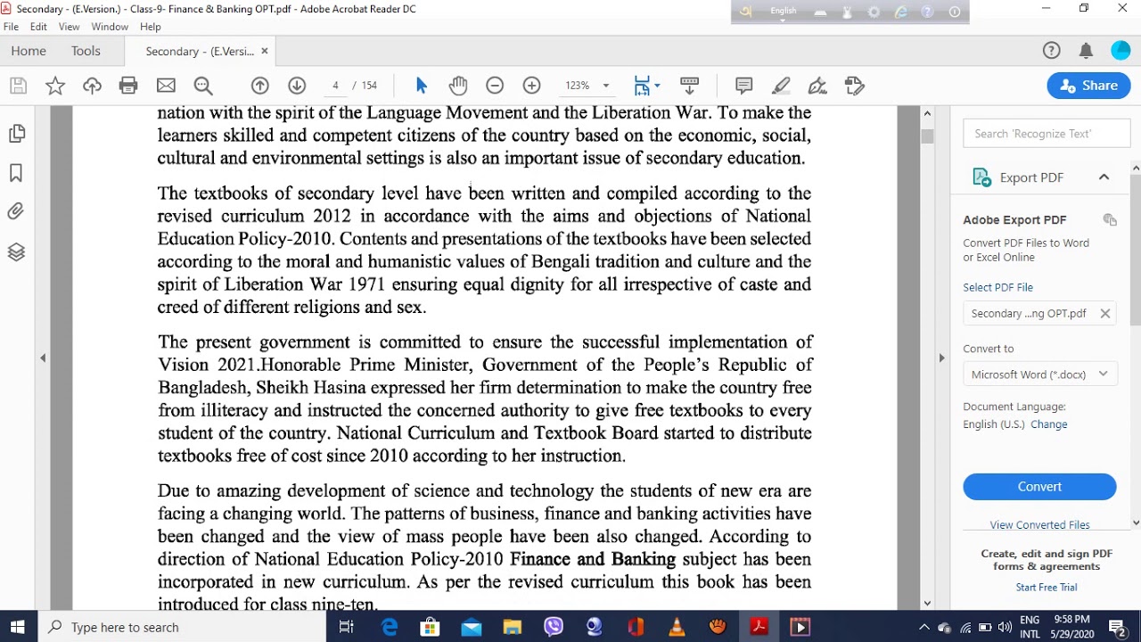
Task: Select the Highlight text pen tool
Action: point(781,86)
